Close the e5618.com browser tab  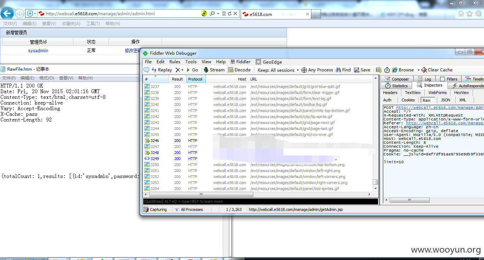pyautogui.click(x=307, y=14)
